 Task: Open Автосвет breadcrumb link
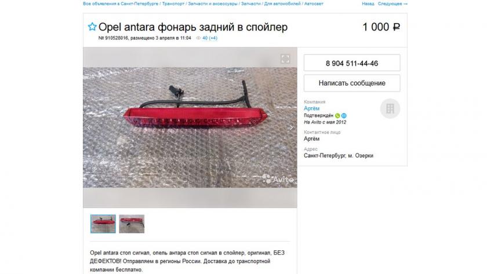[314, 3]
